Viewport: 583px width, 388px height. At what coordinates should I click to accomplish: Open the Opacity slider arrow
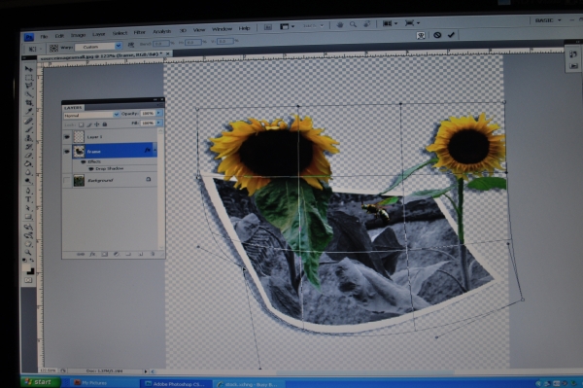pos(159,113)
